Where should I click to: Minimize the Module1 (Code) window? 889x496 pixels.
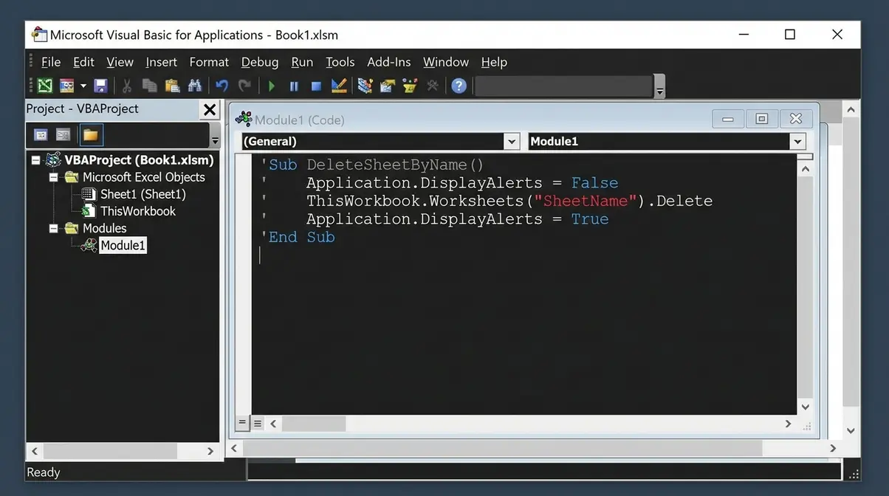point(728,120)
